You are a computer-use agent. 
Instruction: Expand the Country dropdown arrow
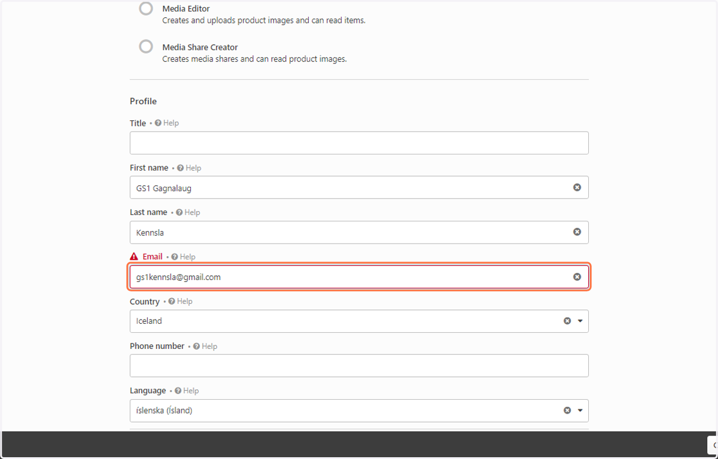[580, 321]
